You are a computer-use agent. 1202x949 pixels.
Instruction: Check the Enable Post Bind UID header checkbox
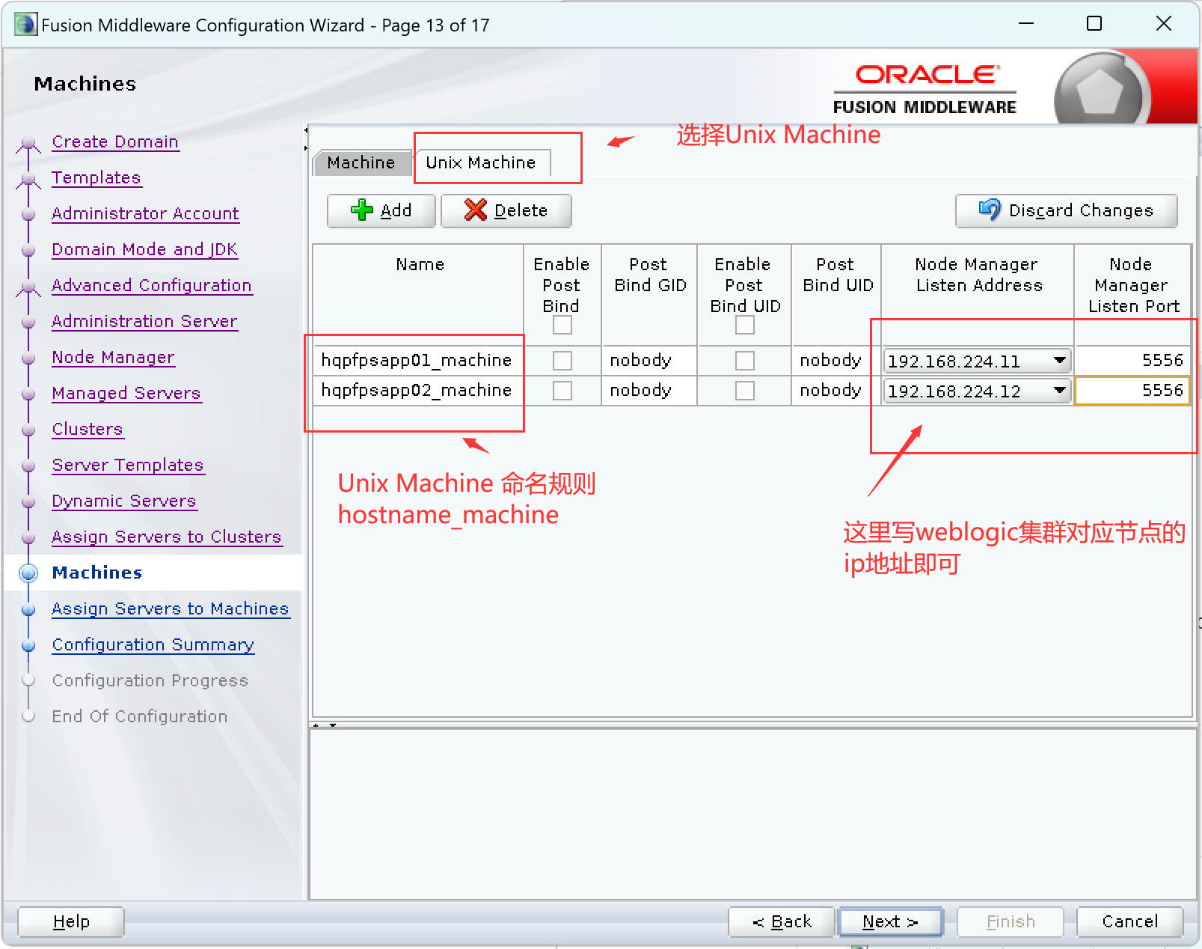point(745,326)
